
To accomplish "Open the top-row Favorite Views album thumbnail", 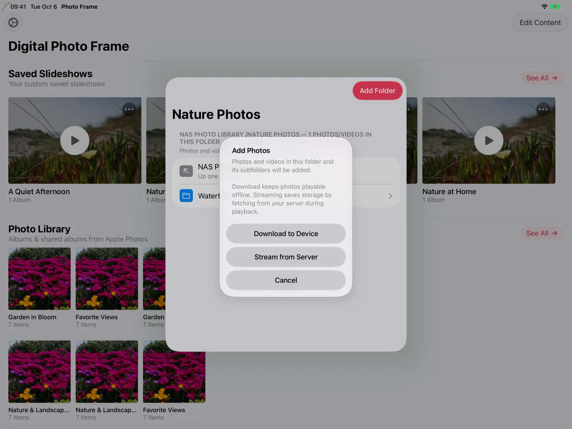I will tap(107, 279).
